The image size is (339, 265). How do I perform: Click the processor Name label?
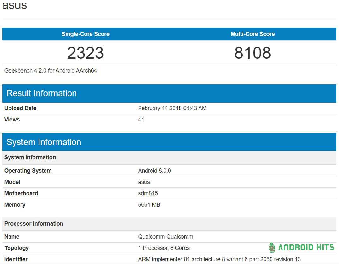tap(12, 237)
